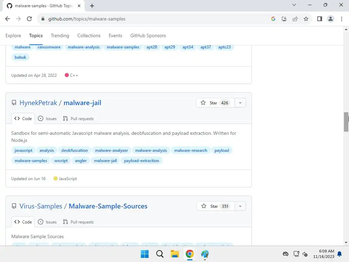Expand list dropdown next to malware-jail Star

coord(240,103)
